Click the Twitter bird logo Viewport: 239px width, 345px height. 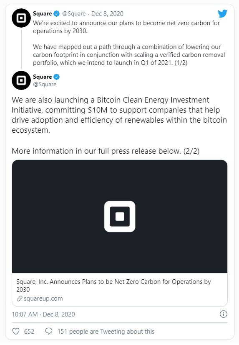[222, 14]
